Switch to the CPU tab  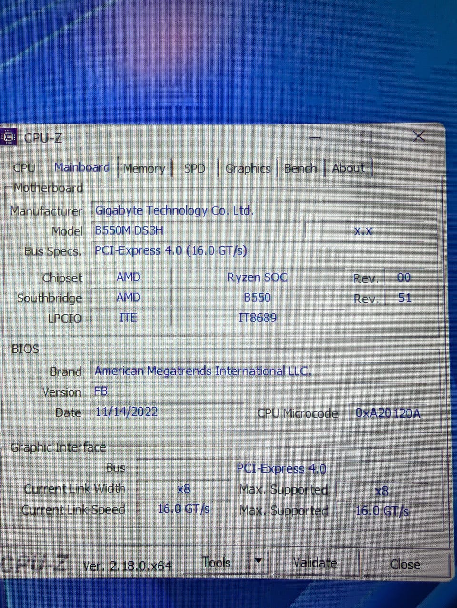click(x=24, y=168)
